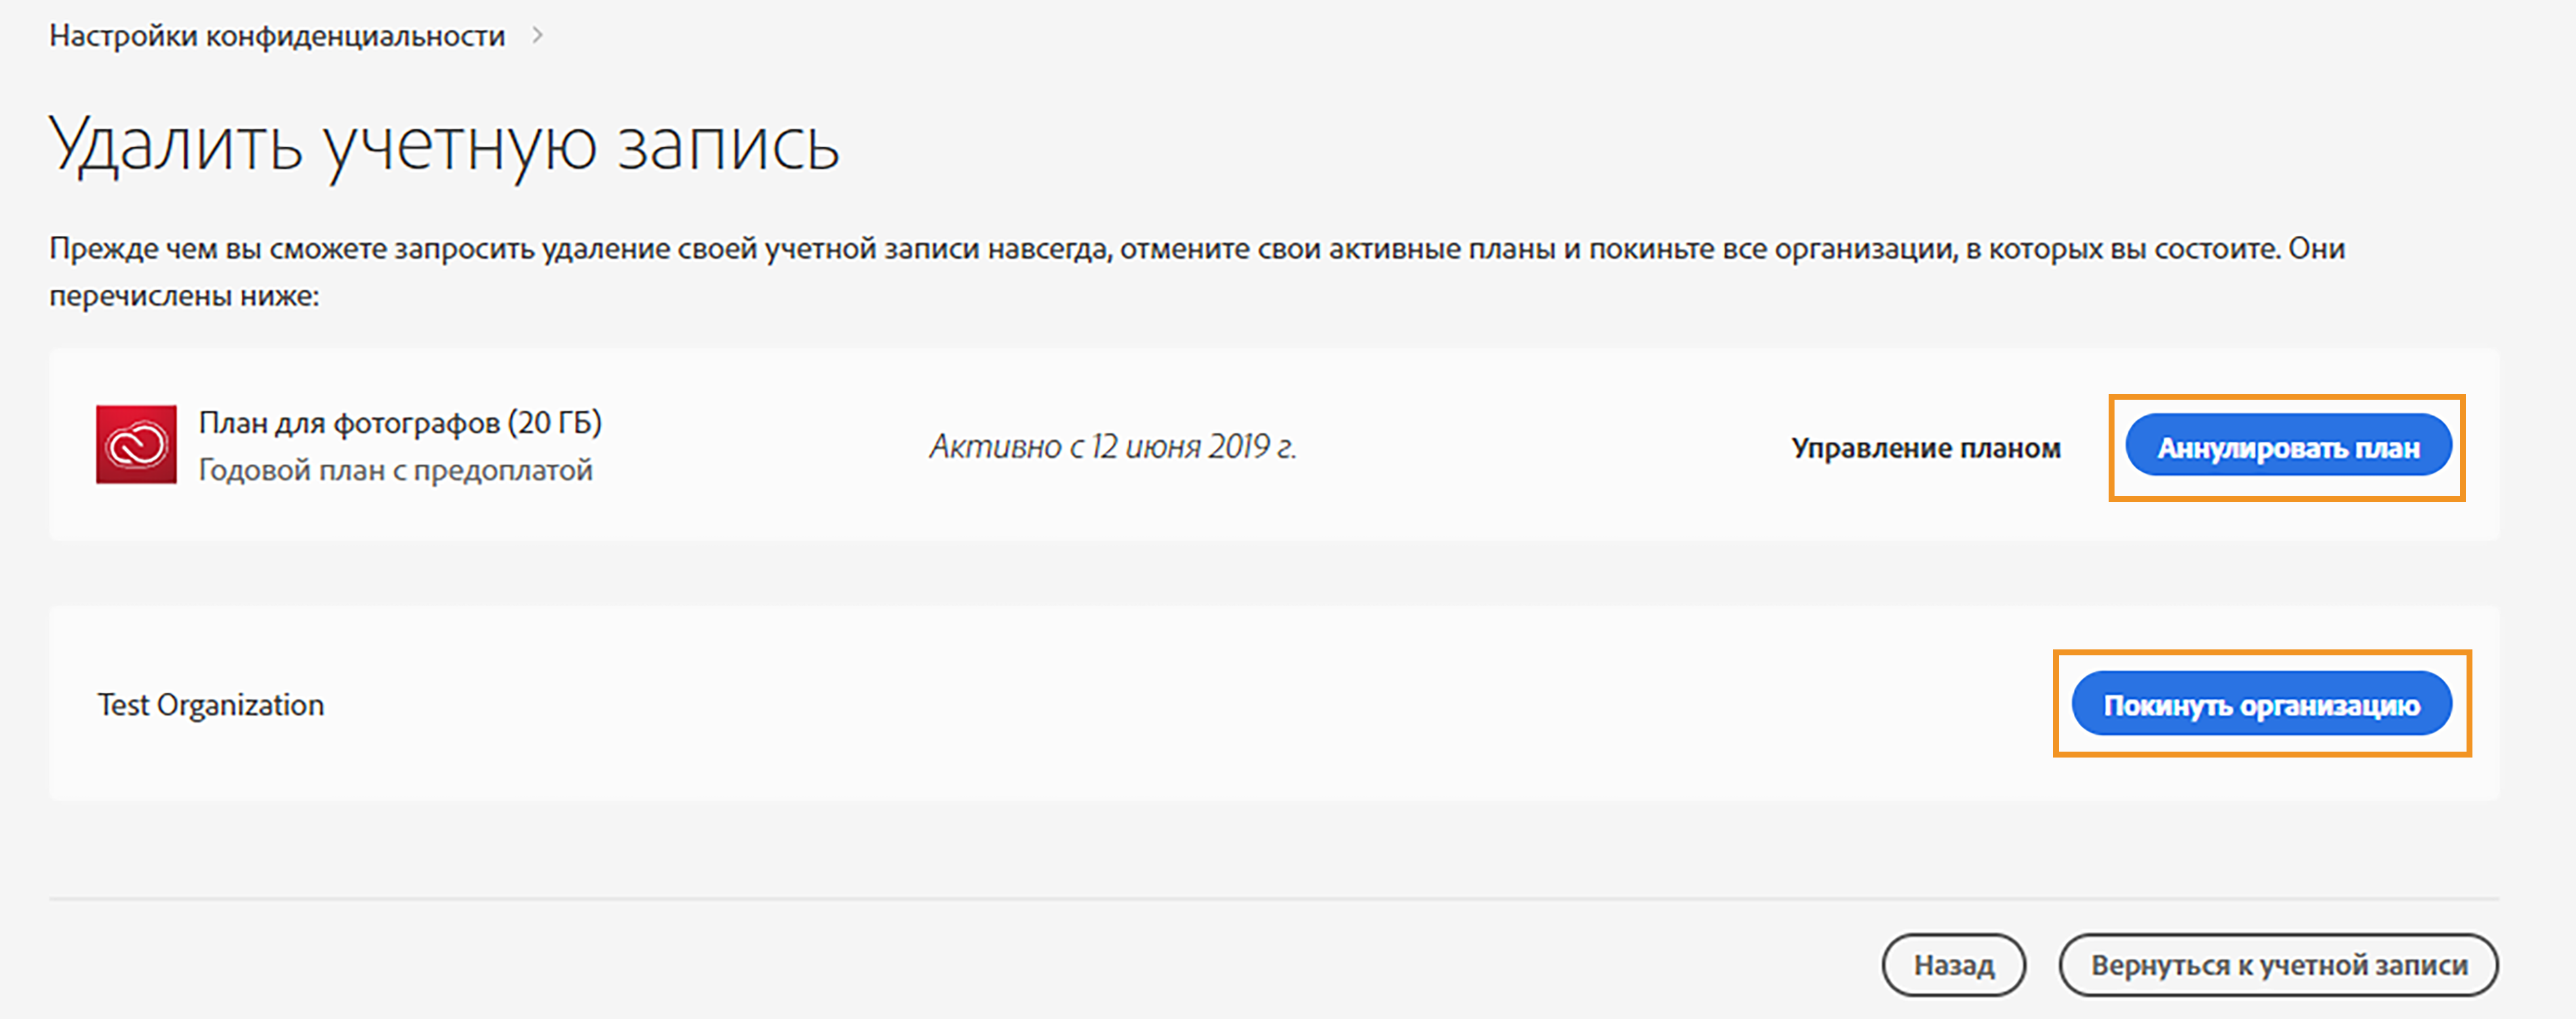Click the Creative Cloud plan icon
Image resolution: width=2576 pixels, height=1019 pixels.
pos(136,444)
